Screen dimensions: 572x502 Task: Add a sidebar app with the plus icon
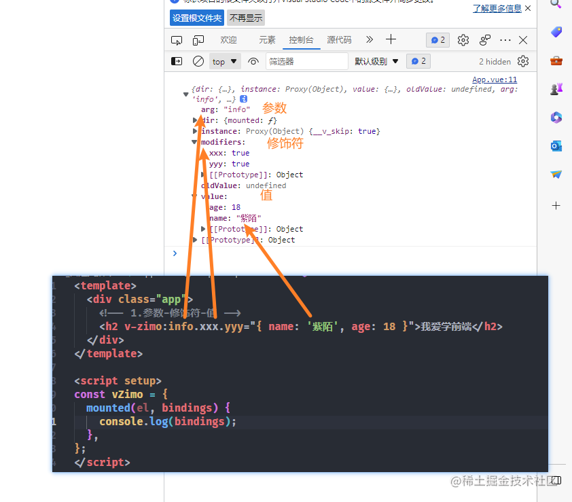[x=556, y=206]
